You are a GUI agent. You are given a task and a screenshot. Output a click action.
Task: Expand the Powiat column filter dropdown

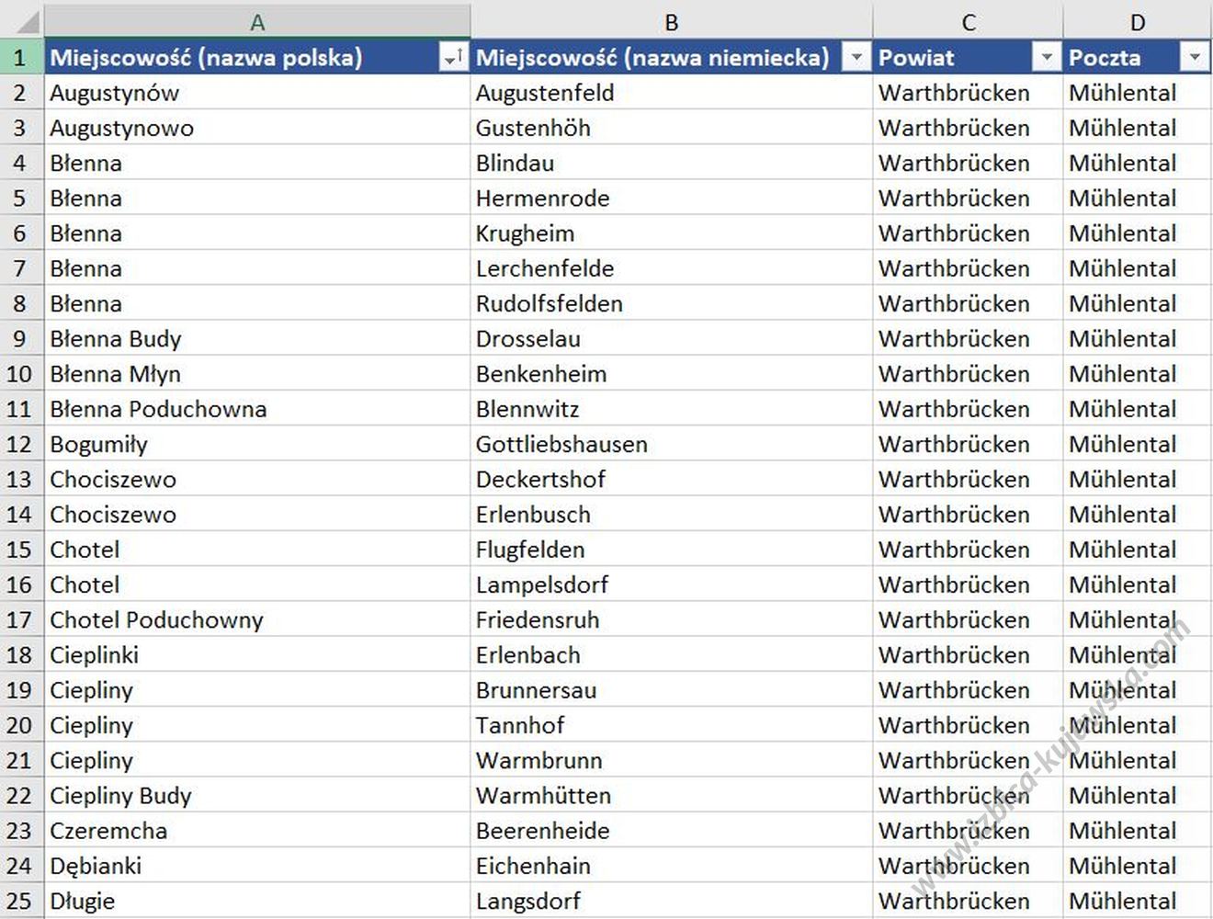click(x=1046, y=58)
